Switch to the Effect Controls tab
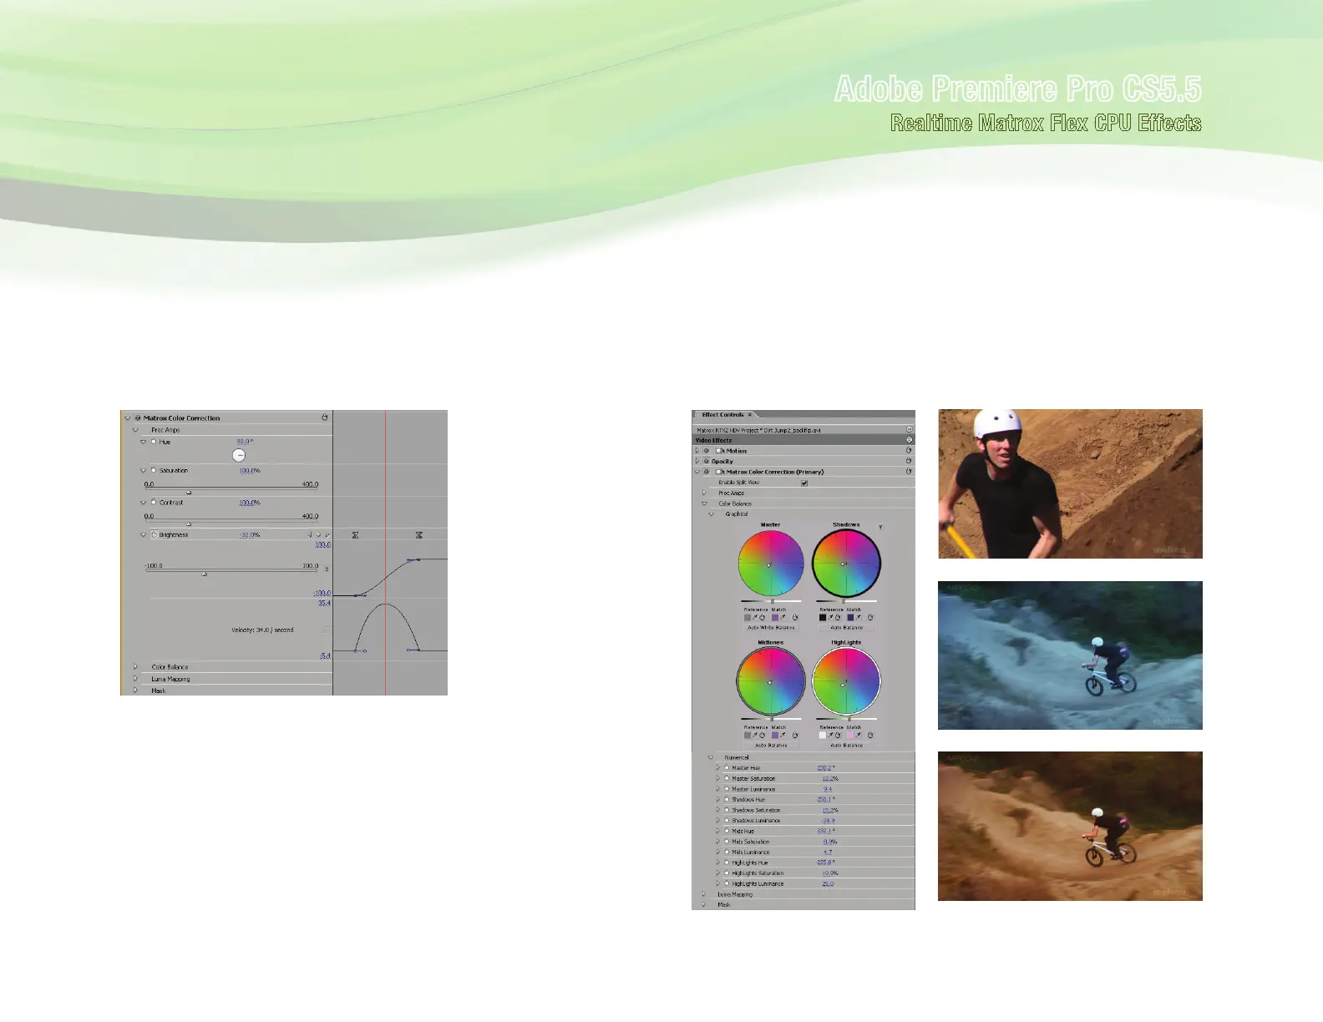Viewport: 1323px width, 1022px height. pos(722,415)
